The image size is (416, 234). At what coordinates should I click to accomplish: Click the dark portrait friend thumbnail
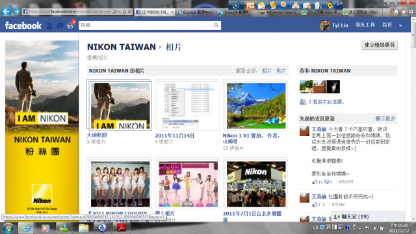333,86
